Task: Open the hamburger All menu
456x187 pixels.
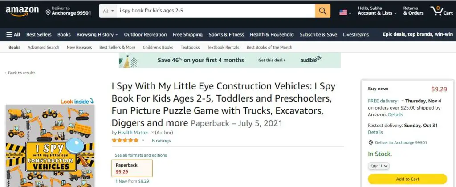Action: [x=13, y=34]
